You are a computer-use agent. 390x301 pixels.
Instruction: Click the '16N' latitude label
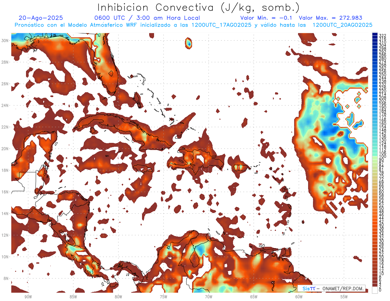tap(5, 192)
